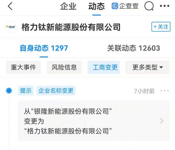
Task: Select the 动态 tab
Action: 97,6
